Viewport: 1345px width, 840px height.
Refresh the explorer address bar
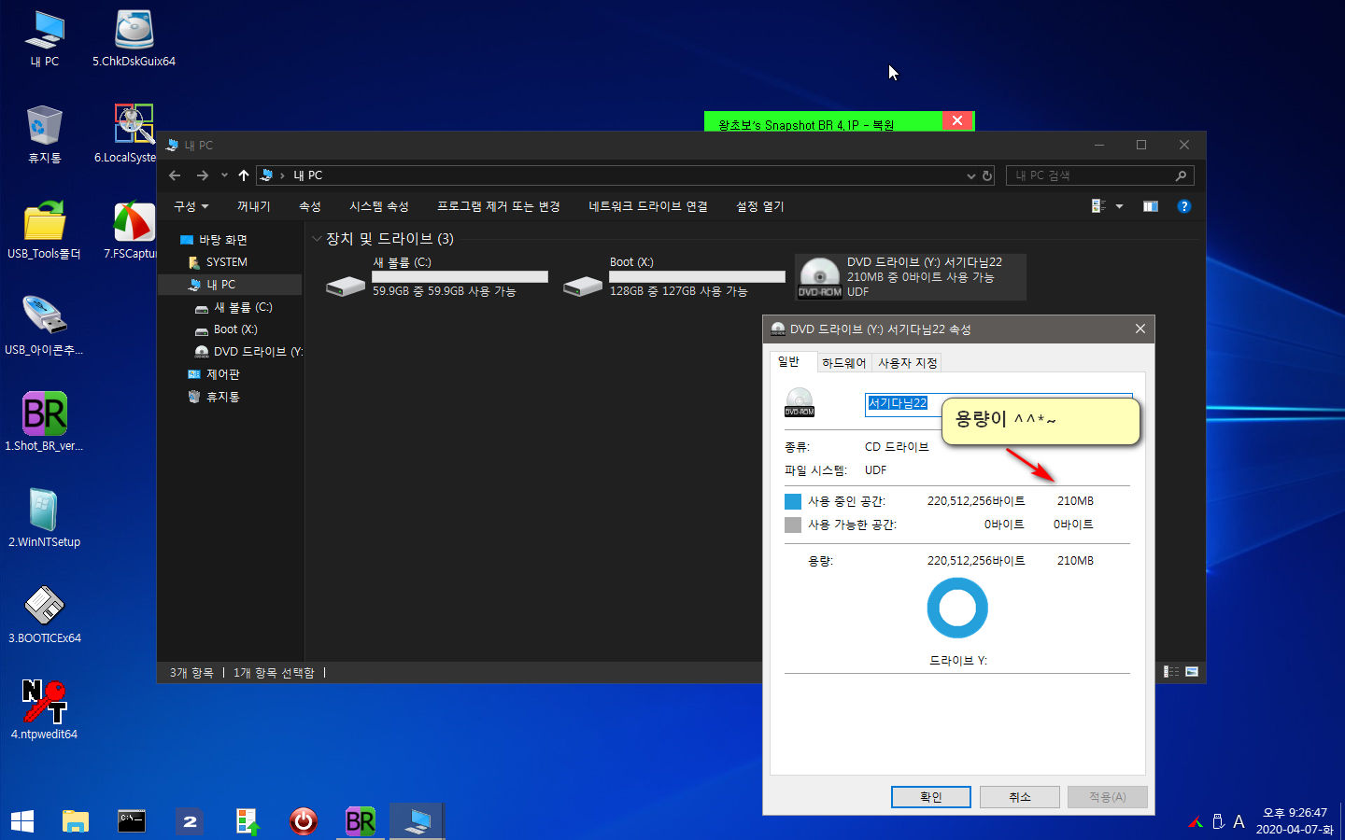pyautogui.click(x=987, y=175)
